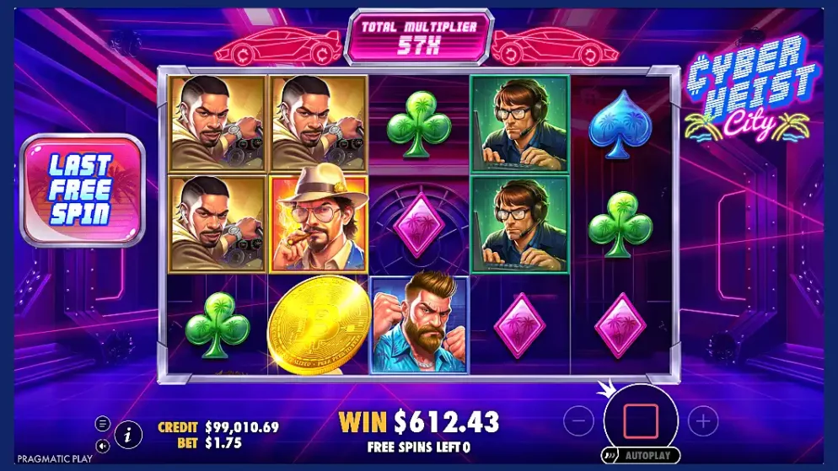The image size is (838, 471).
Task: Open the game info button
Action: pyautogui.click(x=128, y=436)
